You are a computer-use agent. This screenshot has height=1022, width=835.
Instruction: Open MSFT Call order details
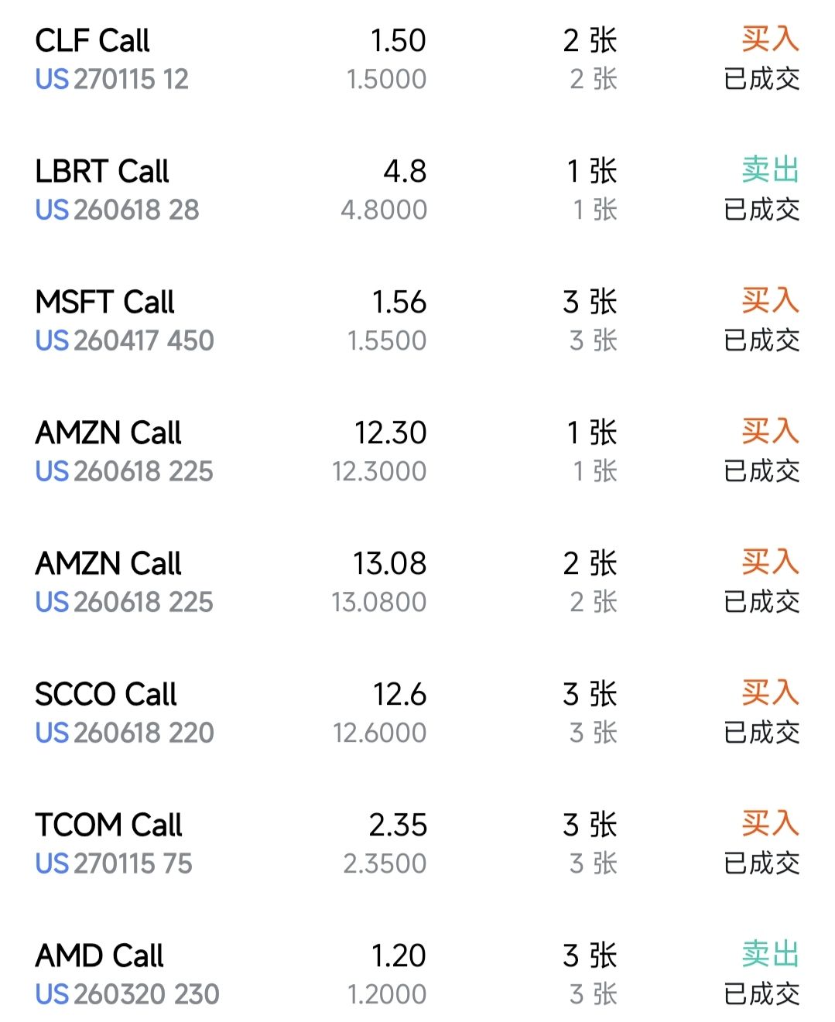[x=104, y=302]
